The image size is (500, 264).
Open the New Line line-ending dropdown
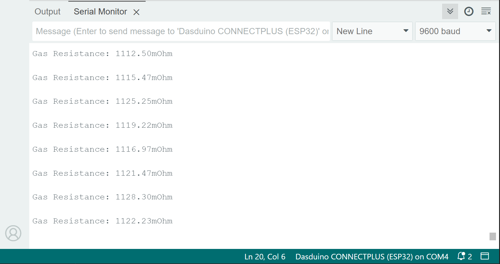(x=372, y=31)
